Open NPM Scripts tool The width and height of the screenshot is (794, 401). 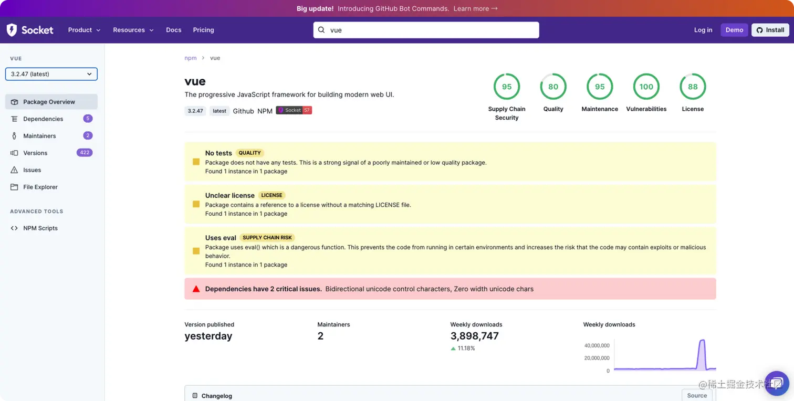(x=51, y=228)
